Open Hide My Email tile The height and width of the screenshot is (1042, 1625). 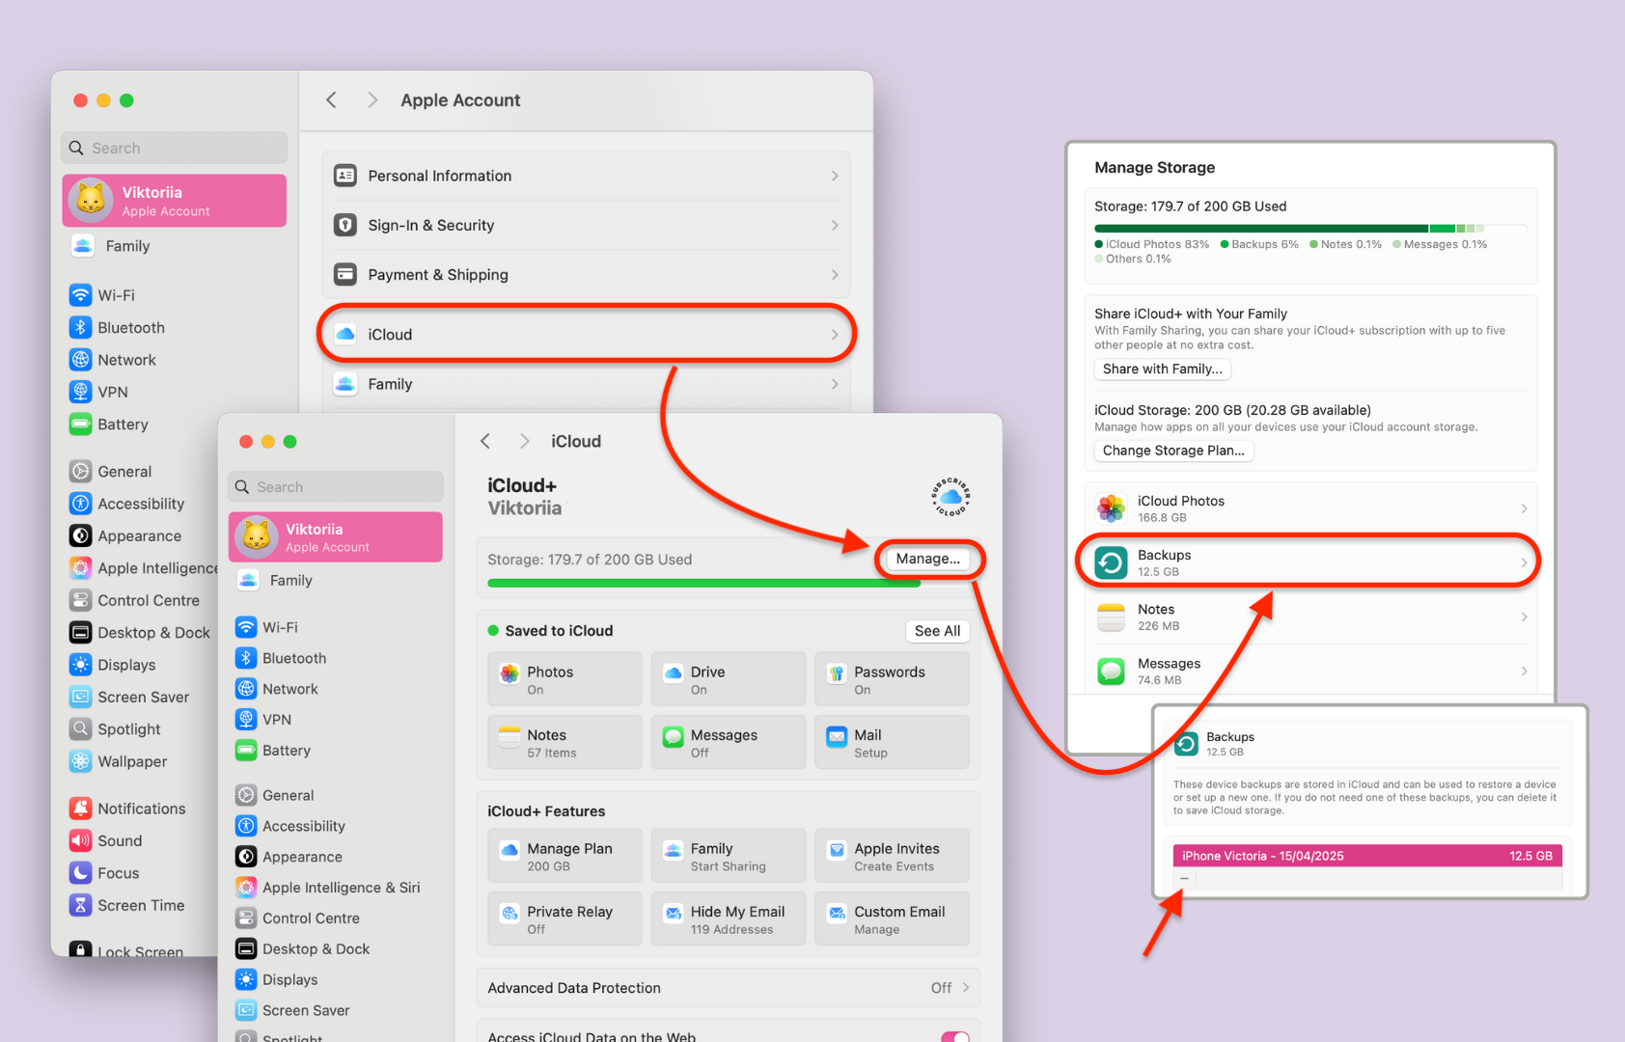pyautogui.click(x=729, y=919)
